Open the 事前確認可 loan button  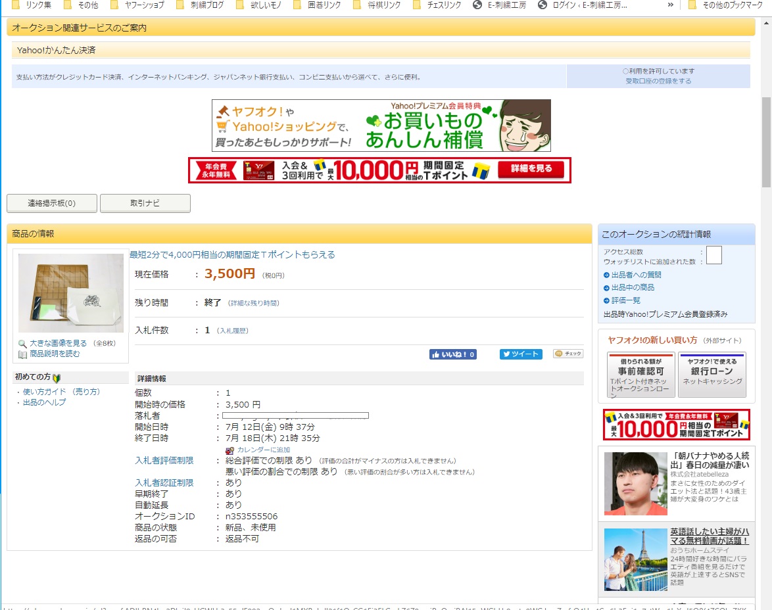(x=640, y=375)
